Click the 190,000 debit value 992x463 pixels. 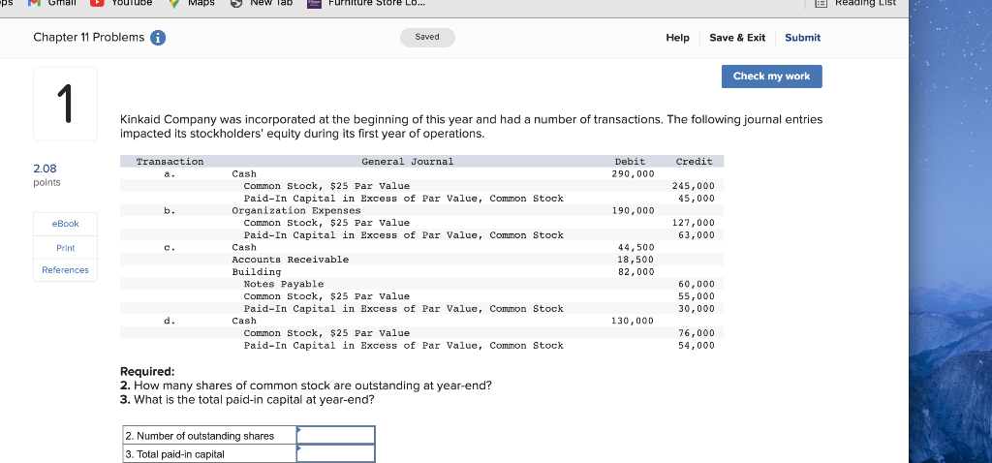click(633, 210)
